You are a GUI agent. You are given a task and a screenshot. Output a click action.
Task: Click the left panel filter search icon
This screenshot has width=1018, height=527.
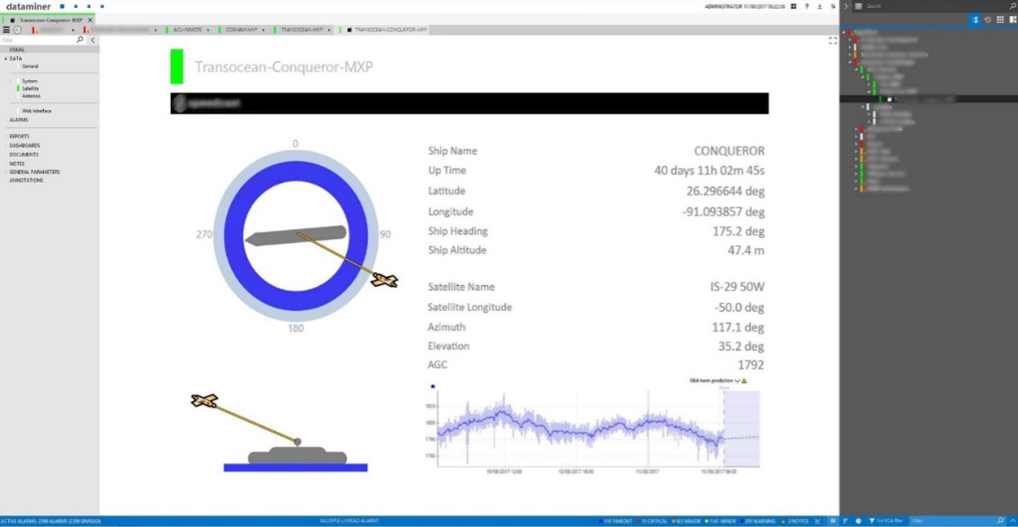point(80,40)
